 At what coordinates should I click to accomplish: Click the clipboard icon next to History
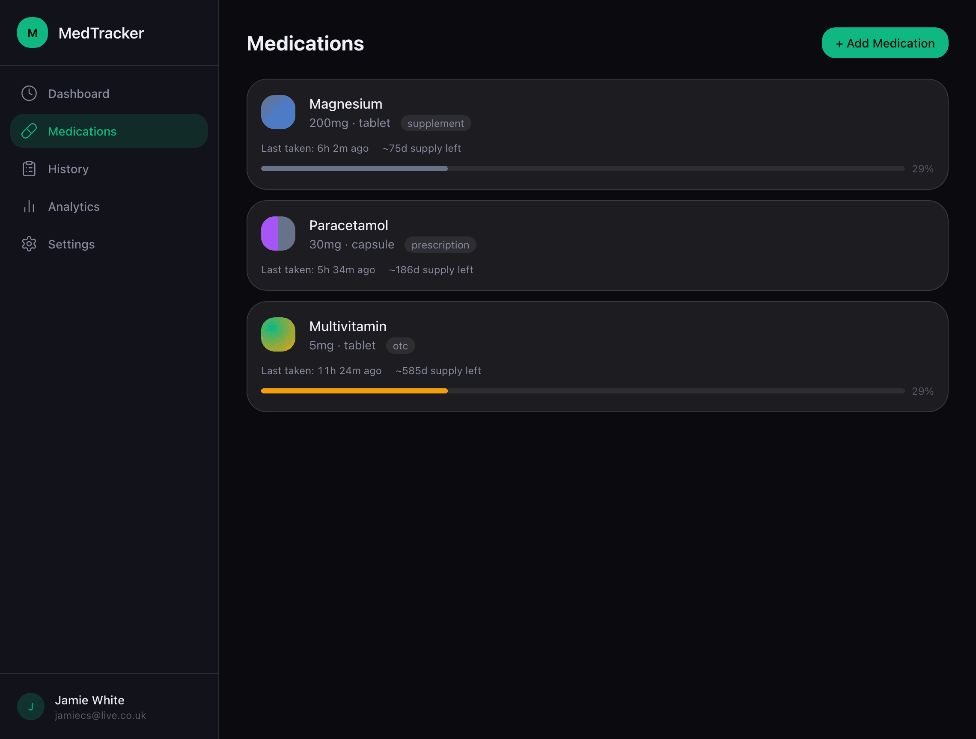(x=29, y=168)
